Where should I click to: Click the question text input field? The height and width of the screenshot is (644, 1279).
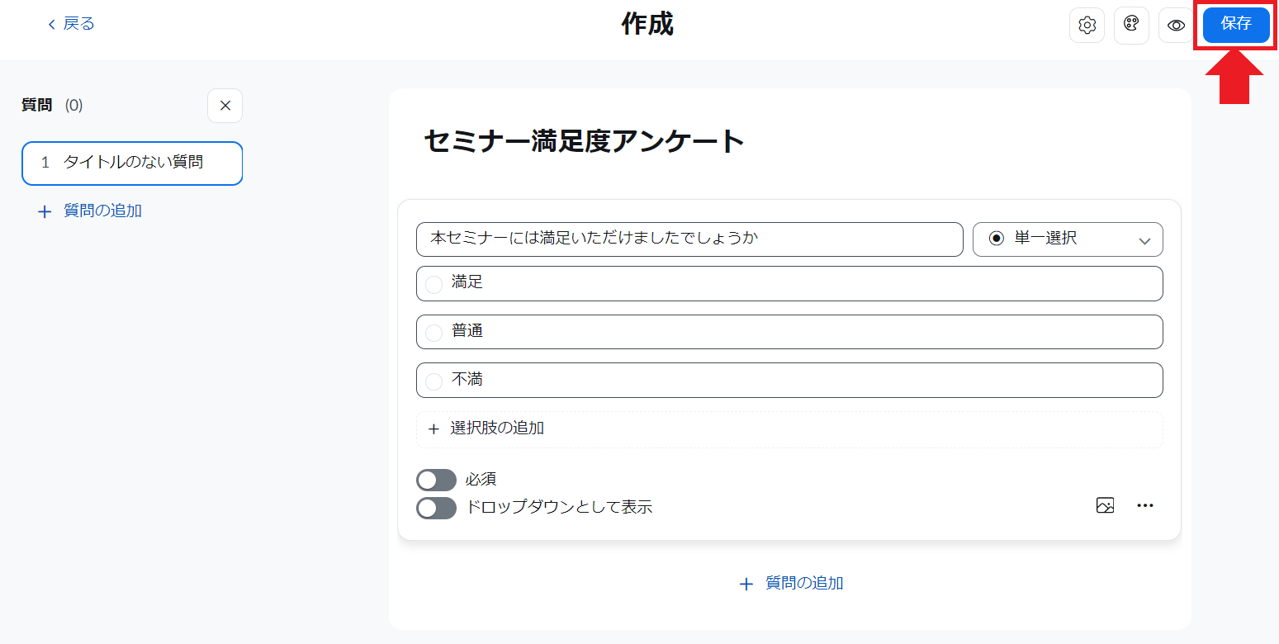point(689,239)
